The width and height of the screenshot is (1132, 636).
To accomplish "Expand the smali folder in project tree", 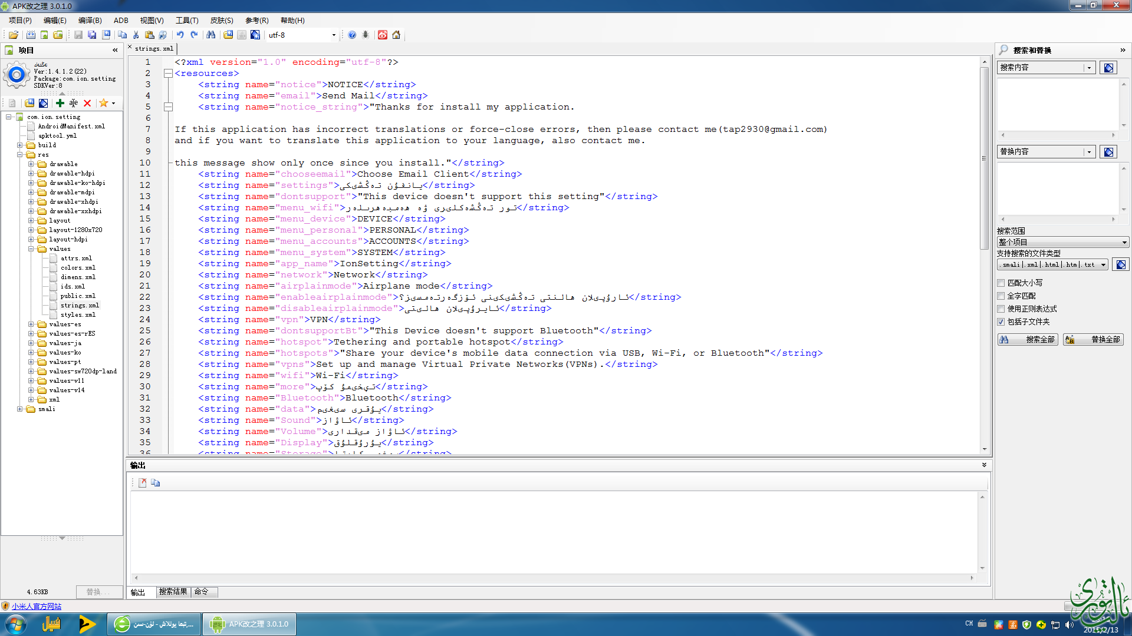I will (19, 409).
